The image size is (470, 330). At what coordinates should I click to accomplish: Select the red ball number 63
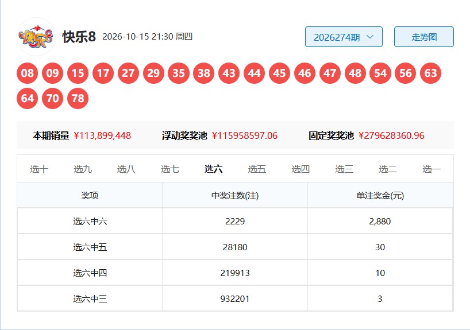(430, 73)
